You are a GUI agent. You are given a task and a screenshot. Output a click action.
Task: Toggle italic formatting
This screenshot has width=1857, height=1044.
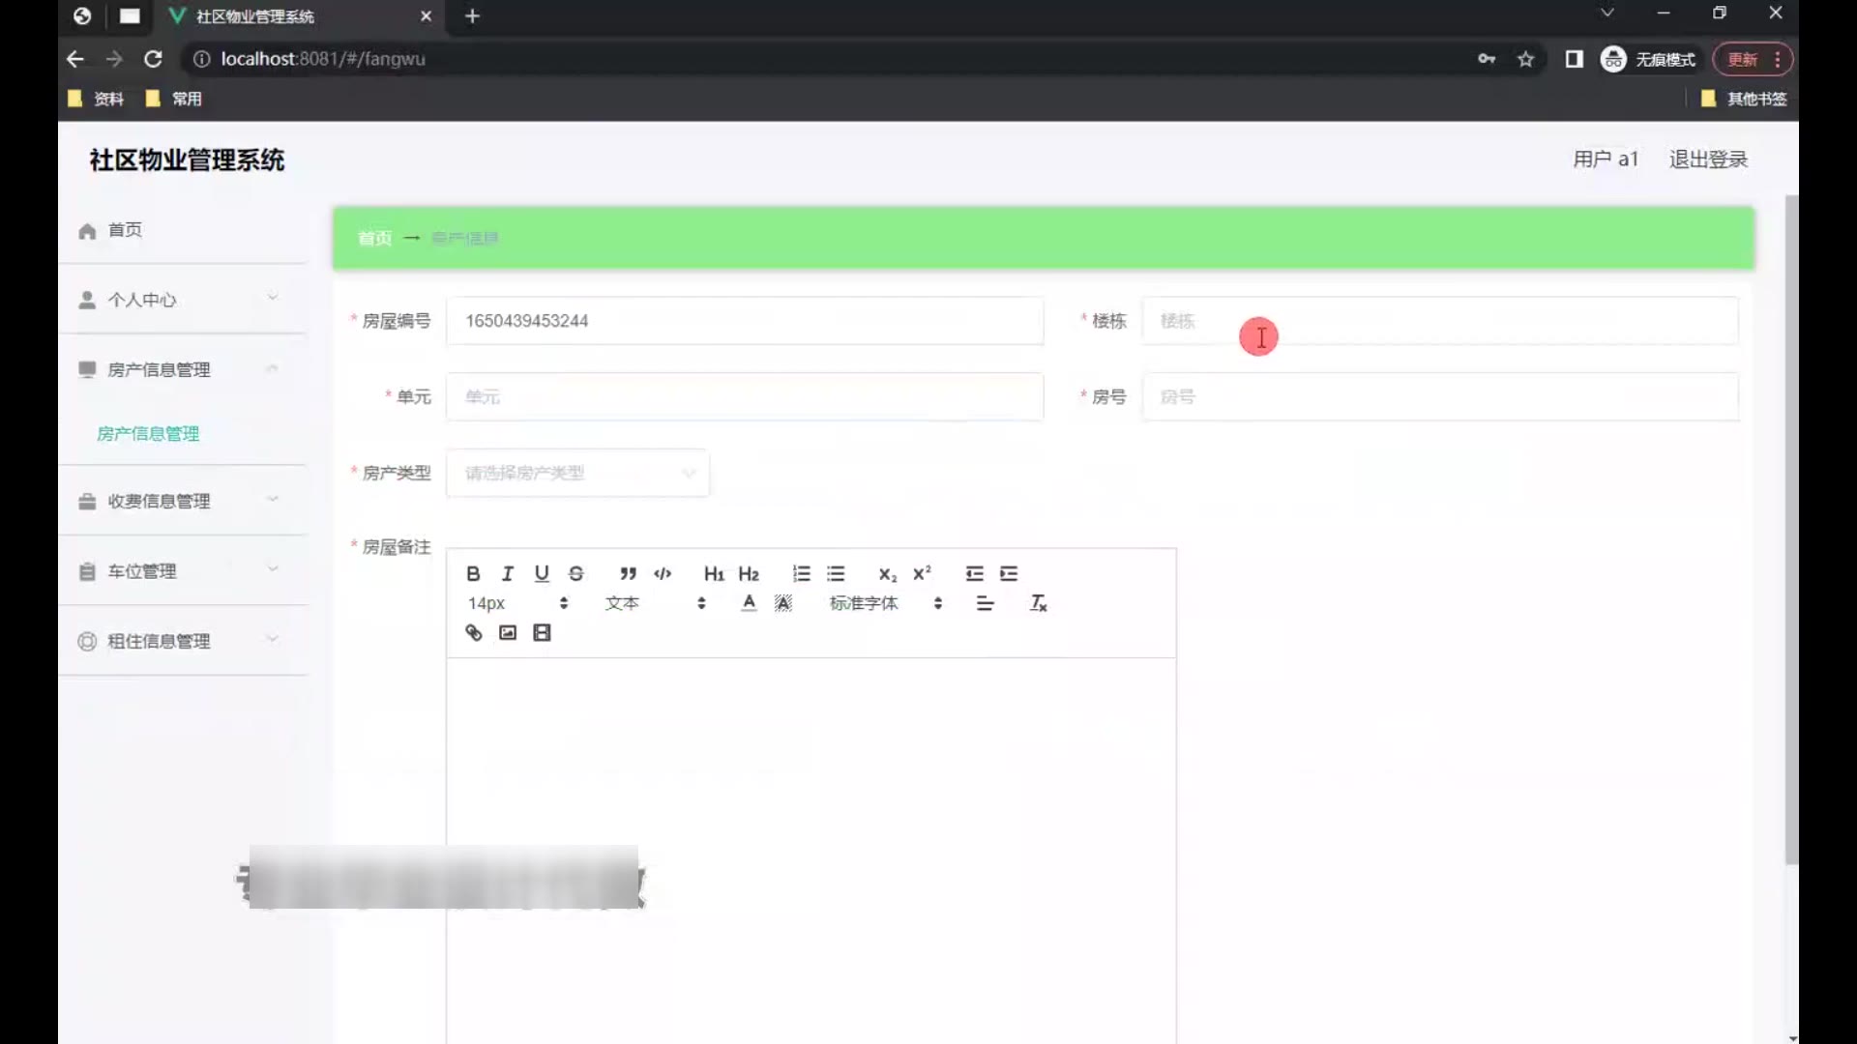(x=507, y=573)
